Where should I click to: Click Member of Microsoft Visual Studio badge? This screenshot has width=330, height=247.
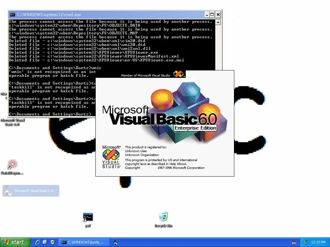153,74
